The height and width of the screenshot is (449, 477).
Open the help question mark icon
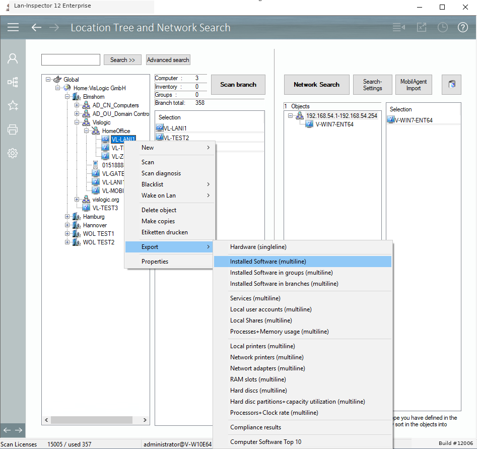463,27
